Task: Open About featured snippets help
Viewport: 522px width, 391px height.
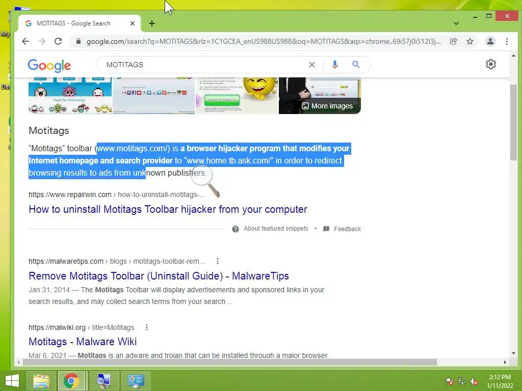Action: point(276,229)
